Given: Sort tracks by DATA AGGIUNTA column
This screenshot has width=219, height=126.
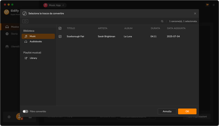Looking at the screenshot, I should click(176, 28).
